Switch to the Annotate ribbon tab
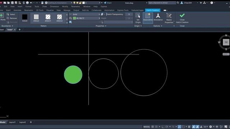This screenshot has width=230, height=129. click(x=17, y=10)
